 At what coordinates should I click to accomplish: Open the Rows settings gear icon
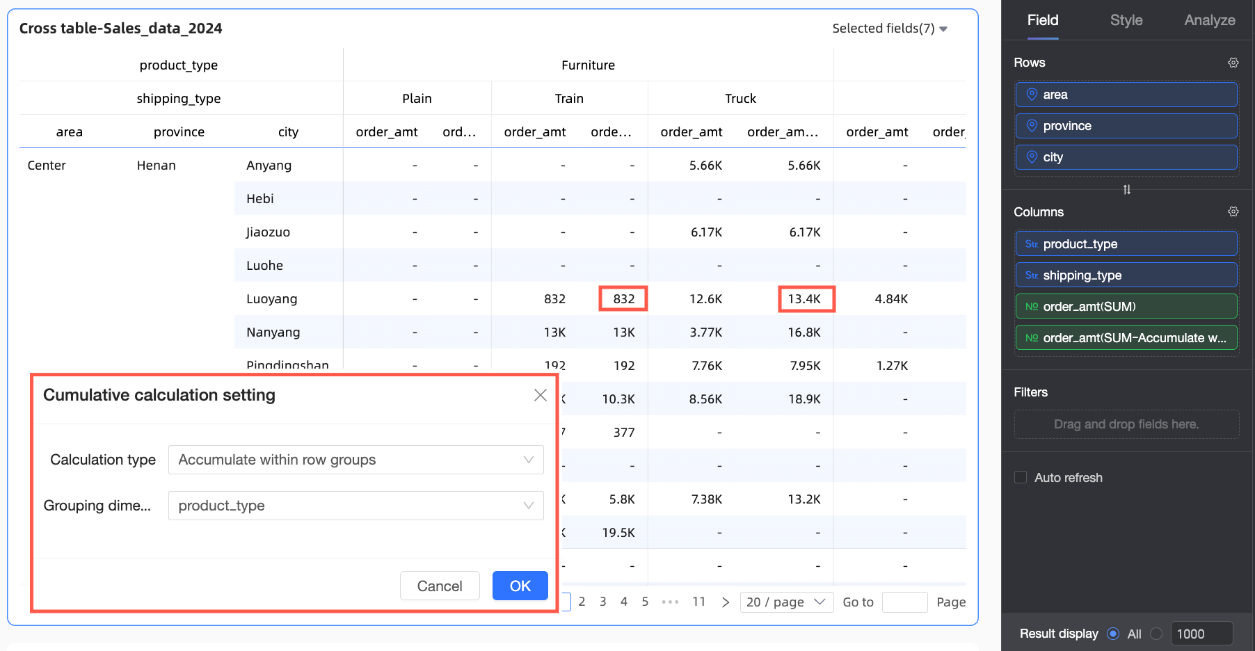(x=1233, y=63)
